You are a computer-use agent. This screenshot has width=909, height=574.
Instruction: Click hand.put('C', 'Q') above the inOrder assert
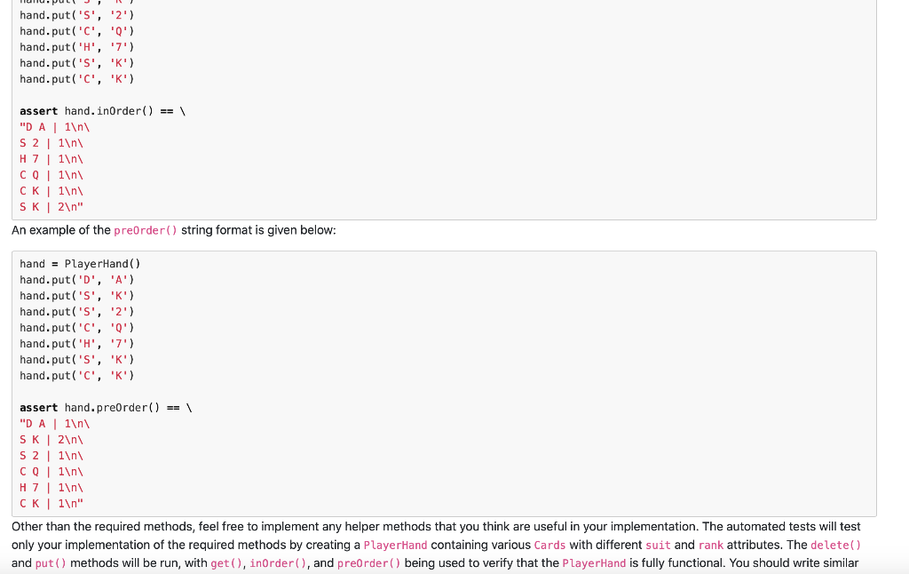77,31
